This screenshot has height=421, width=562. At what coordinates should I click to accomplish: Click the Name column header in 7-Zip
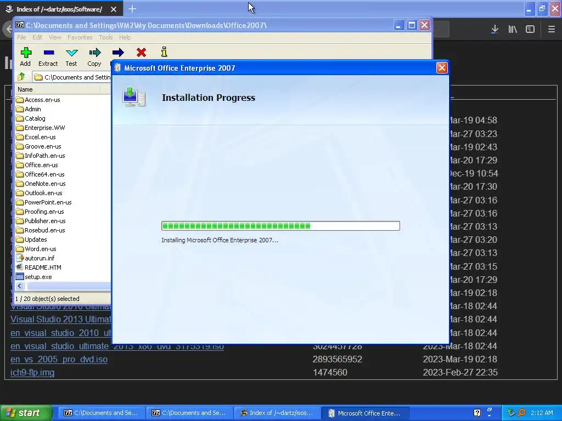57,89
